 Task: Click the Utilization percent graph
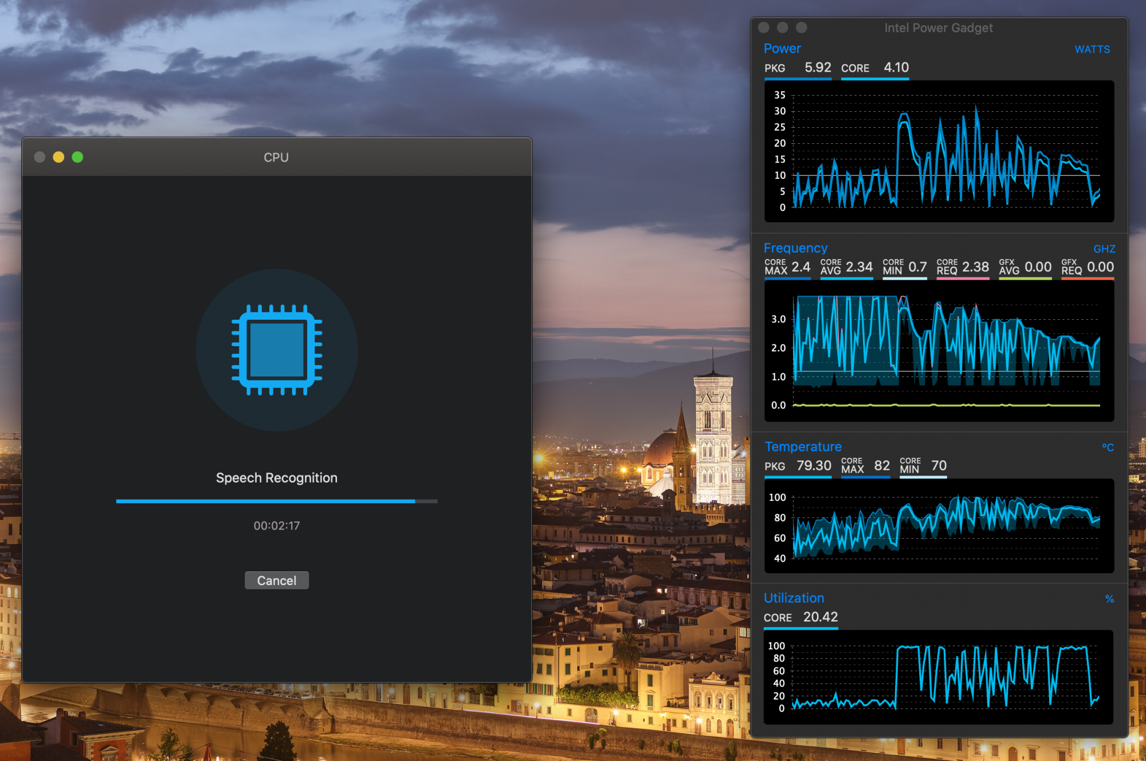(x=939, y=677)
